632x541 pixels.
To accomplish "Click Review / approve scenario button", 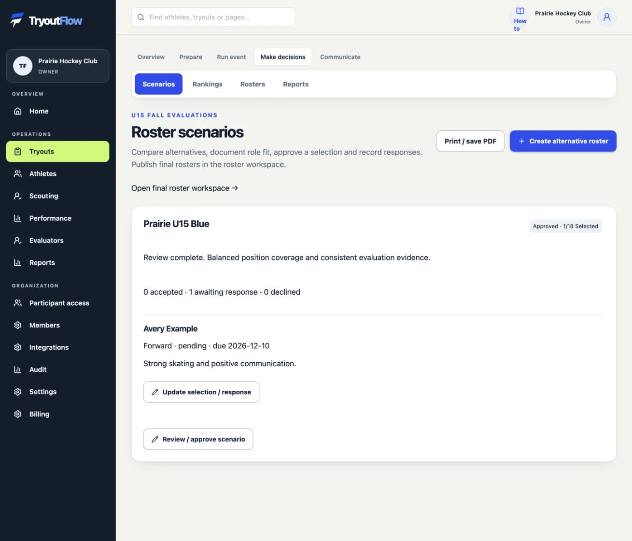I will (x=198, y=439).
